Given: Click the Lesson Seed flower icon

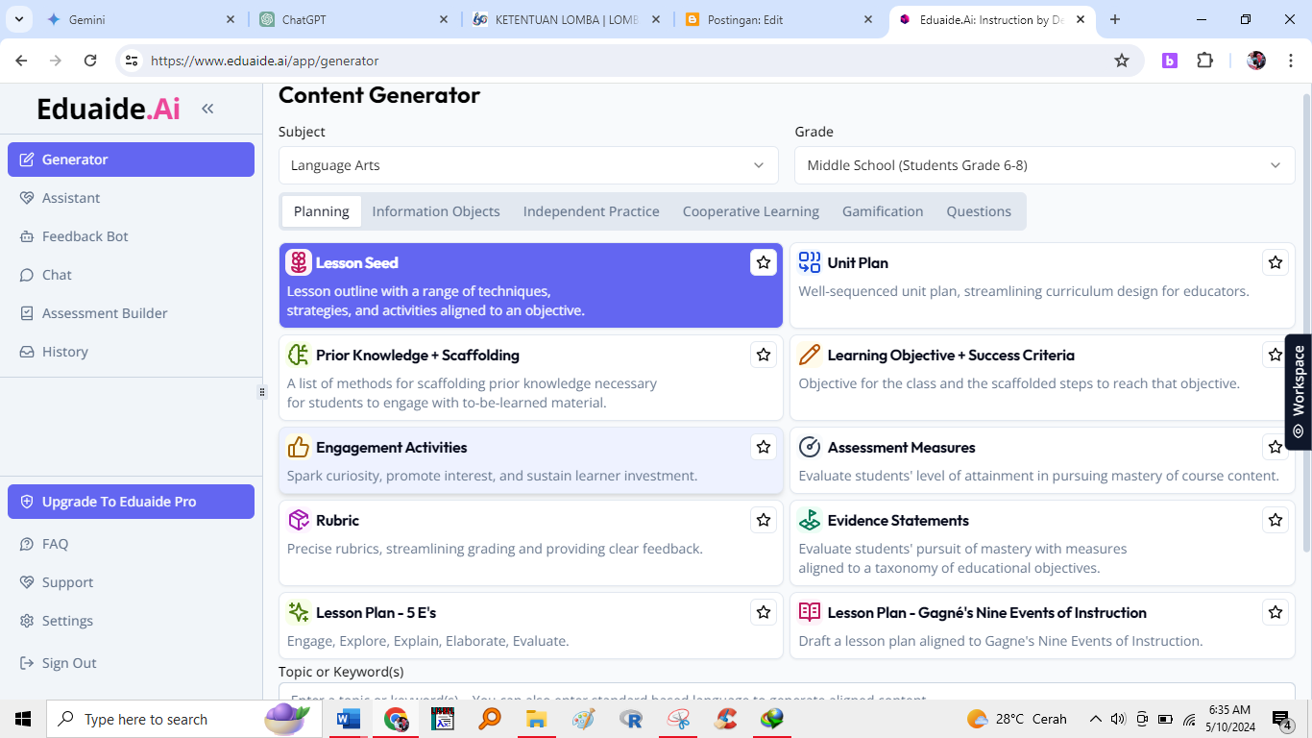Looking at the screenshot, I should click(299, 262).
